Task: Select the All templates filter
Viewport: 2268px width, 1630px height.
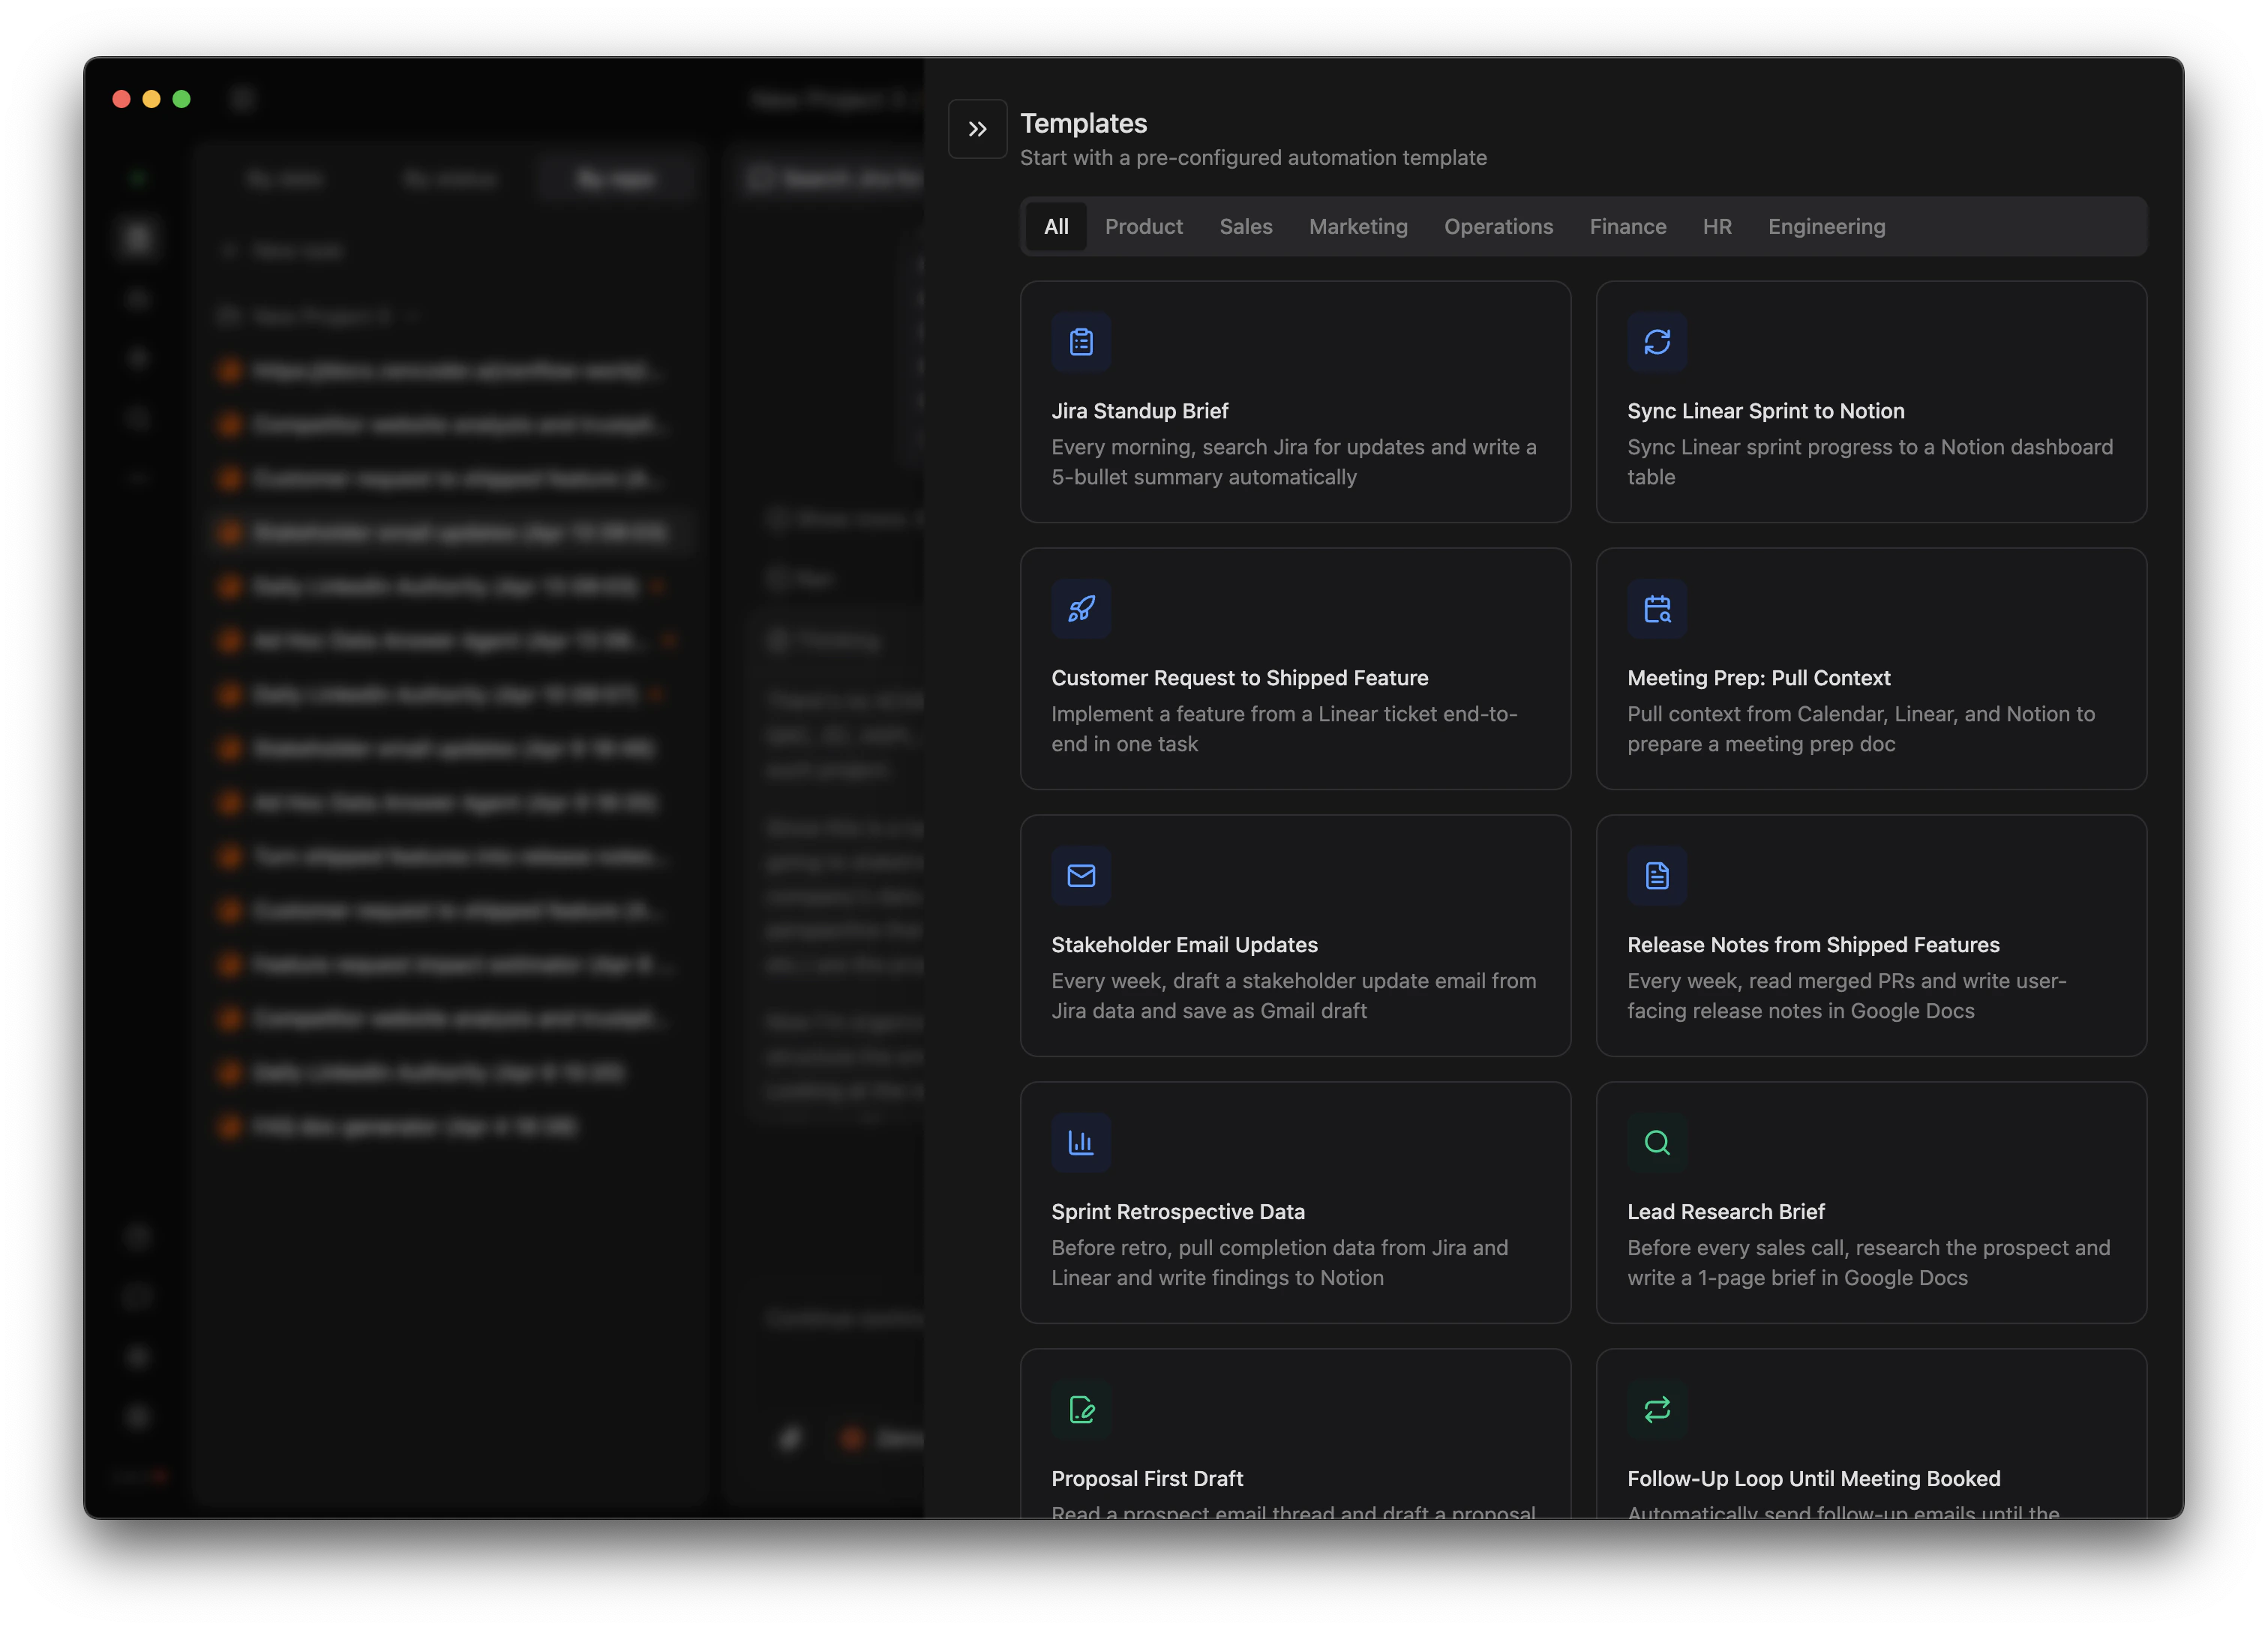Action: click(1056, 226)
